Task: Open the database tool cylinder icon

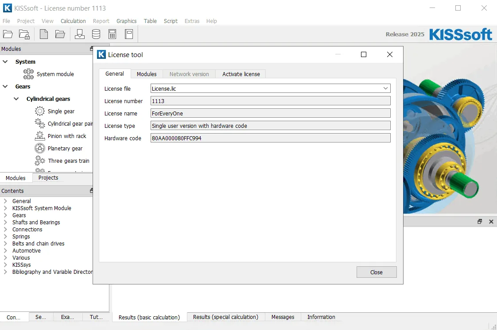Action: pos(96,34)
